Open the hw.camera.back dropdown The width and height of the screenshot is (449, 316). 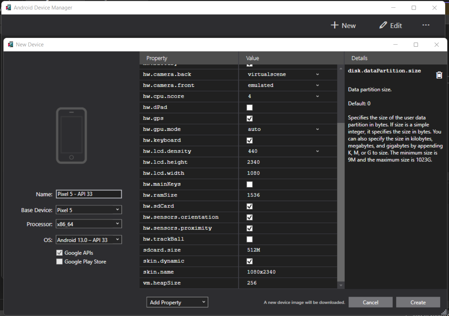coord(317,74)
